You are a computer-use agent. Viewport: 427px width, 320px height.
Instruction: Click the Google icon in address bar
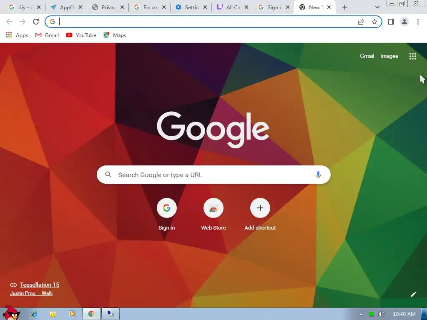[52, 22]
